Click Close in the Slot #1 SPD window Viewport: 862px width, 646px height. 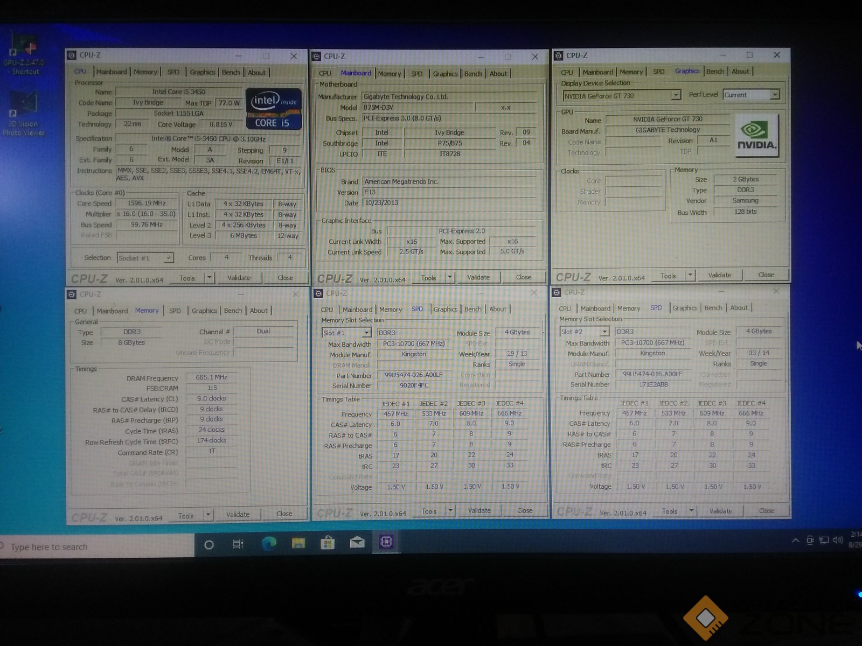(525, 510)
